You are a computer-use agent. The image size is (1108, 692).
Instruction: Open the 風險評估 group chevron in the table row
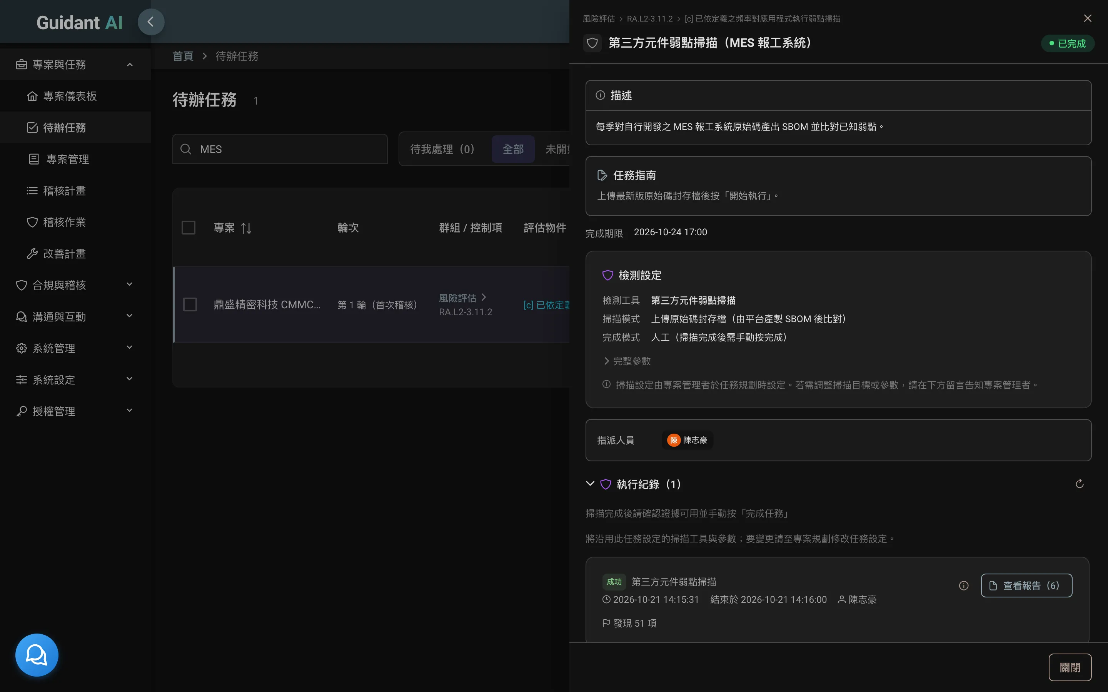(484, 298)
